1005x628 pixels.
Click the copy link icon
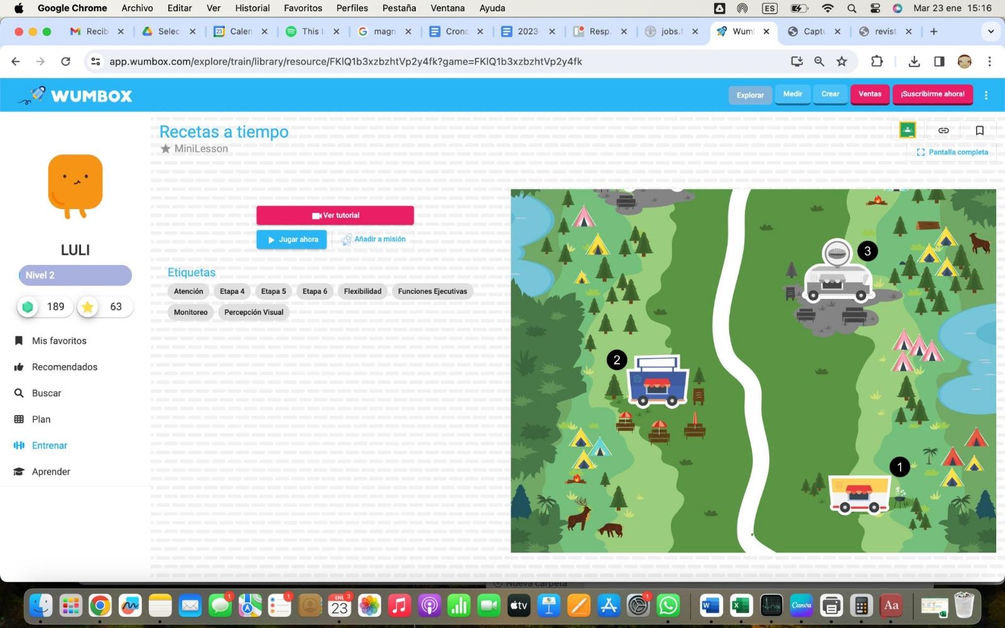943,131
